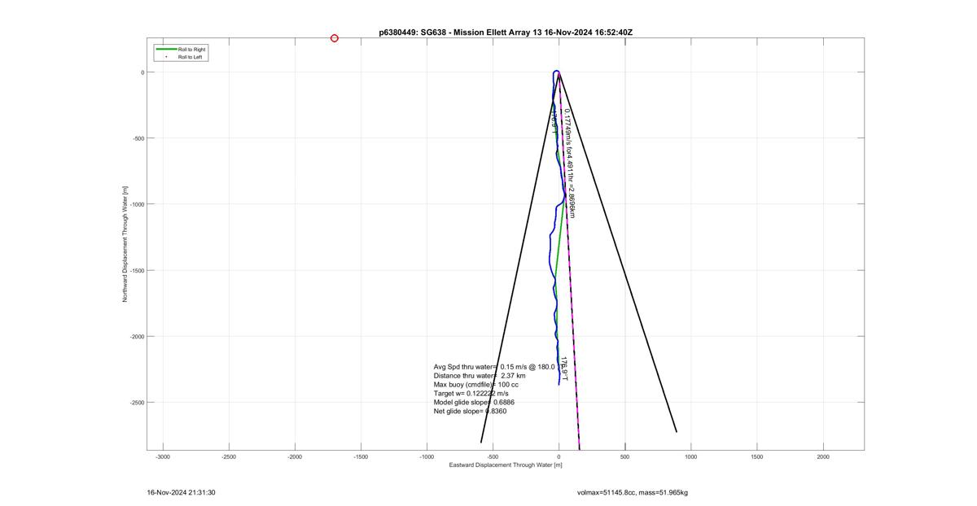
Task: Click the '500' tick on the eastward axis
Action: coord(624,457)
